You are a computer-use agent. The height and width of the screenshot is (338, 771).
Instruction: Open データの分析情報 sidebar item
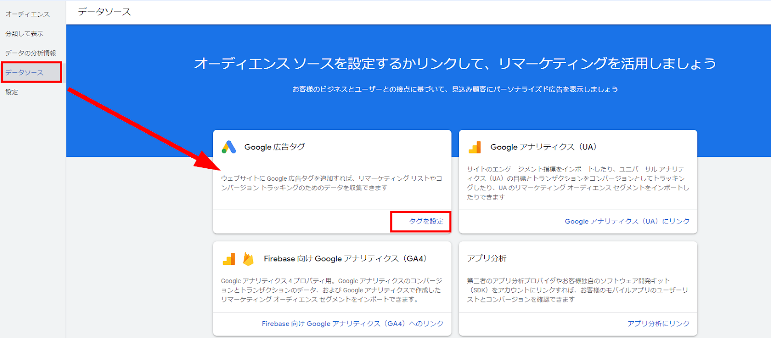(x=30, y=53)
